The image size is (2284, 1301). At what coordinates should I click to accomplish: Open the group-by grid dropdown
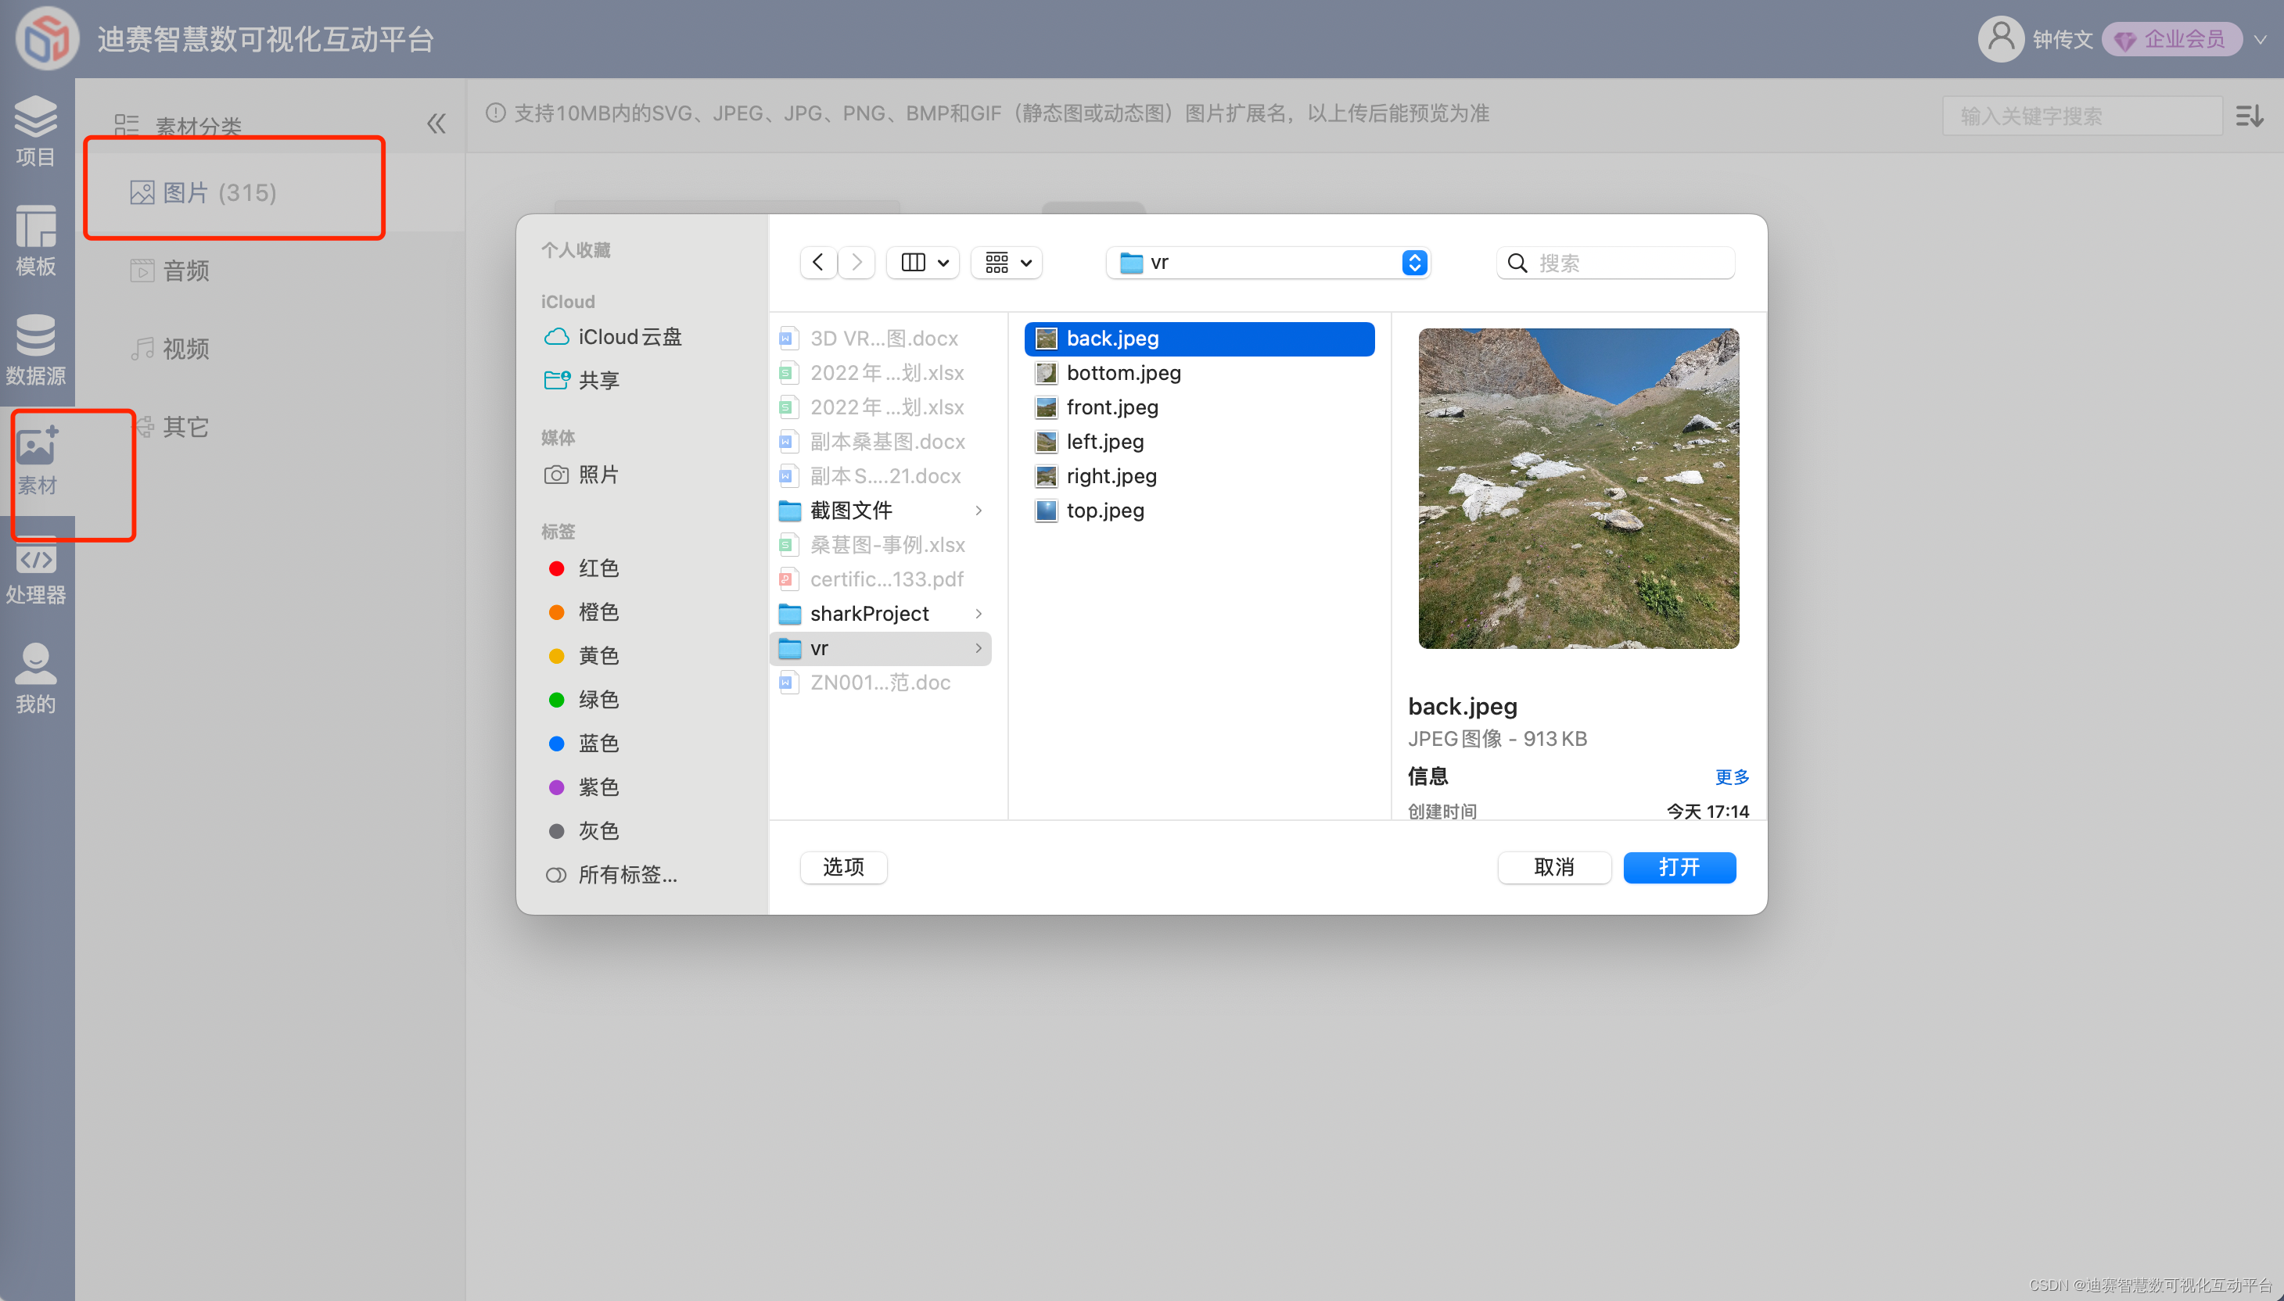1007,263
